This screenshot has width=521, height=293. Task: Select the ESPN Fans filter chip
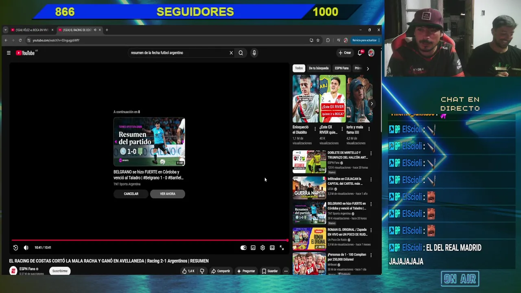[x=341, y=68]
